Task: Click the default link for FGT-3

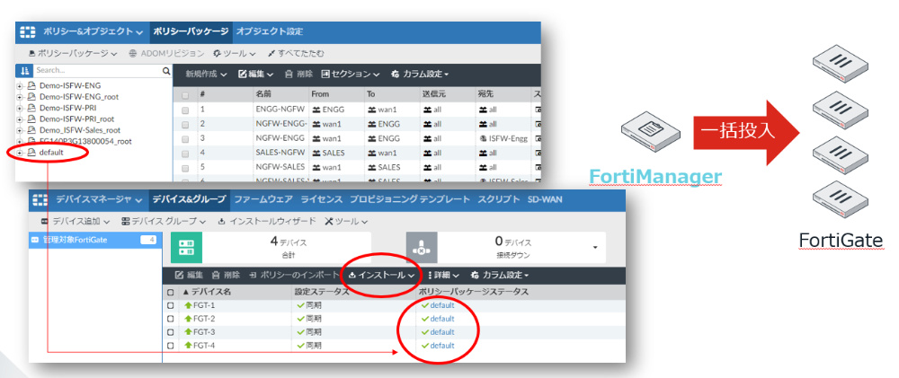Action: tap(442, 332)
